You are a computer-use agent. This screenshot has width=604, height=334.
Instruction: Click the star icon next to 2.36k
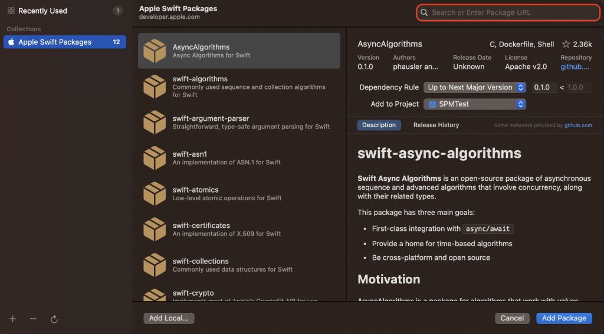[x=566, y=44]
